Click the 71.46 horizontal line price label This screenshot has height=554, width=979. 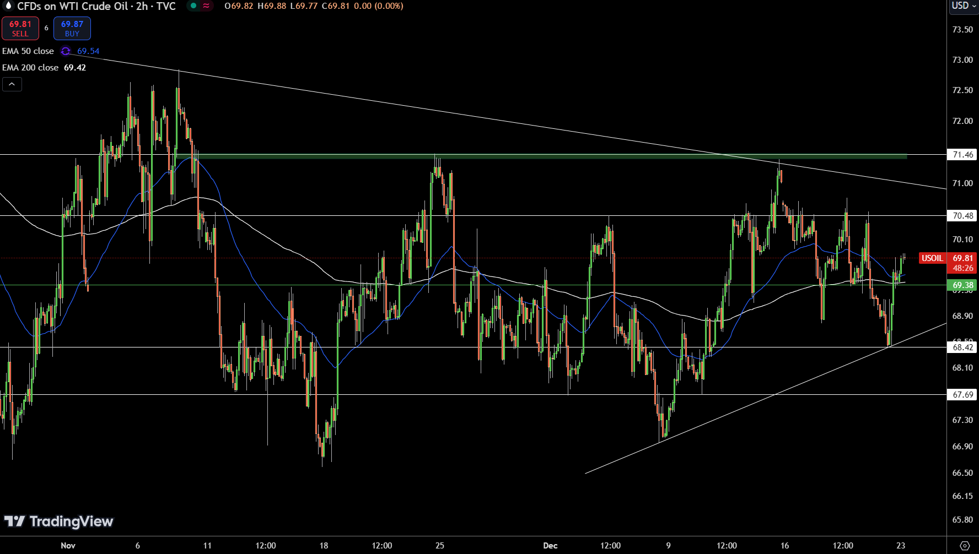pyautogui.click(x=962, y=155)
